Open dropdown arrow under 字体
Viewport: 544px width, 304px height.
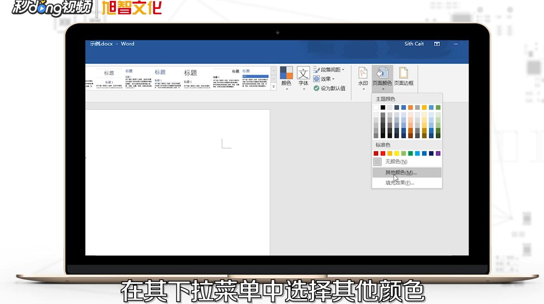click(x=303, y=89)
